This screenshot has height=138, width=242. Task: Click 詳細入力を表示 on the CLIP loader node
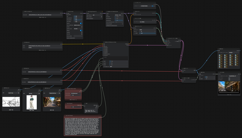click(x=42, y=50)
